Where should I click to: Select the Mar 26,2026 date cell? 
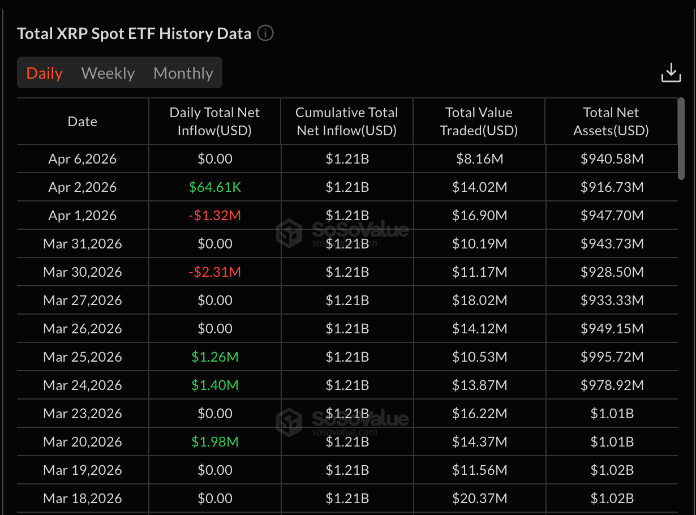pos(83,329)
